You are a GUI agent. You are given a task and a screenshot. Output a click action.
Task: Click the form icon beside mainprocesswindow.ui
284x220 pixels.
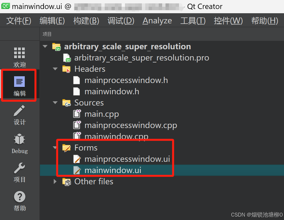(x=77, y=159)
